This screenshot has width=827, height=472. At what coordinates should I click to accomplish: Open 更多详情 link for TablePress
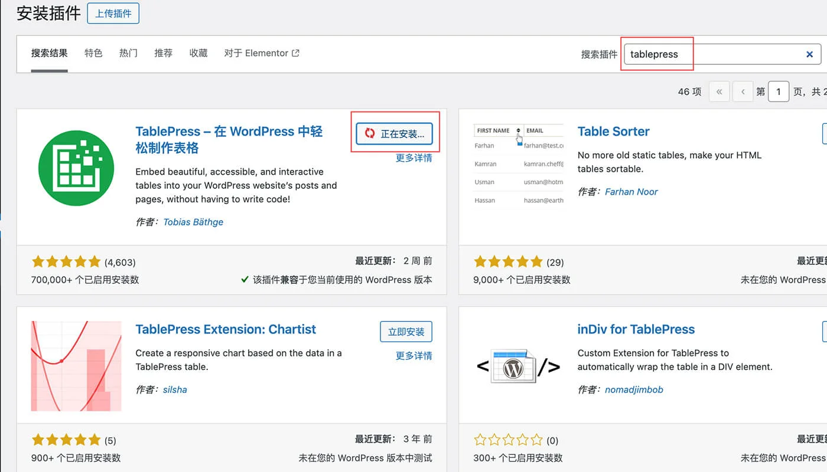[413, 158]
